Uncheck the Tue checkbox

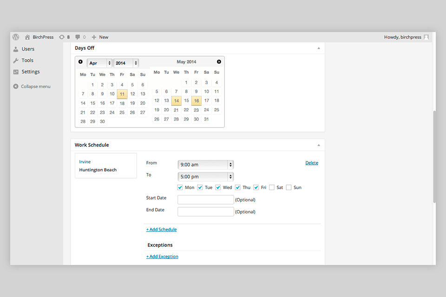coord(200,187)
